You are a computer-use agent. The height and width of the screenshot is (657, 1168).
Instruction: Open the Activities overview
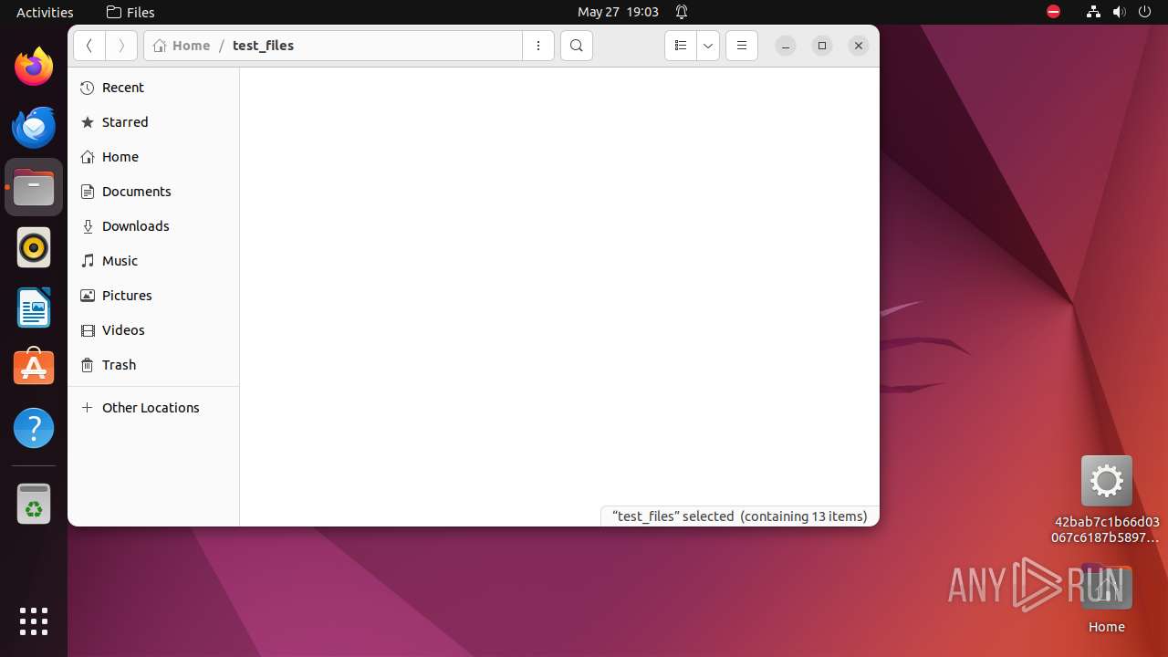(x=45, y=12)
